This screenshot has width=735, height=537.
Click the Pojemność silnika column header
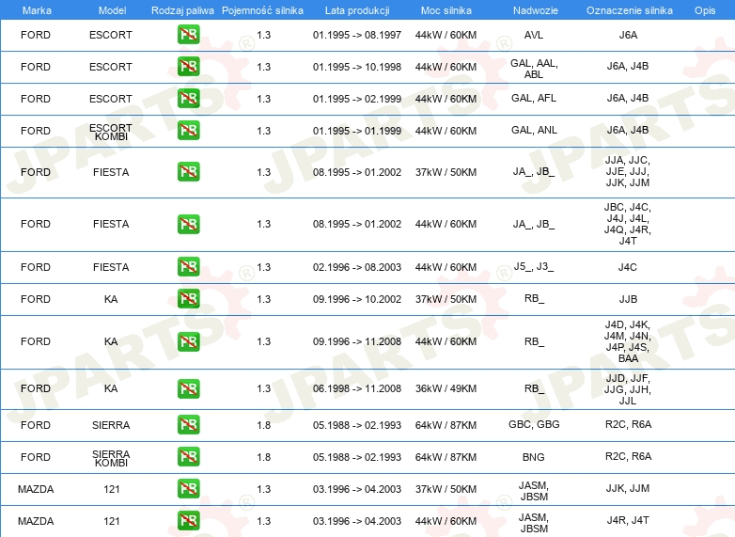tap(262, 10)
